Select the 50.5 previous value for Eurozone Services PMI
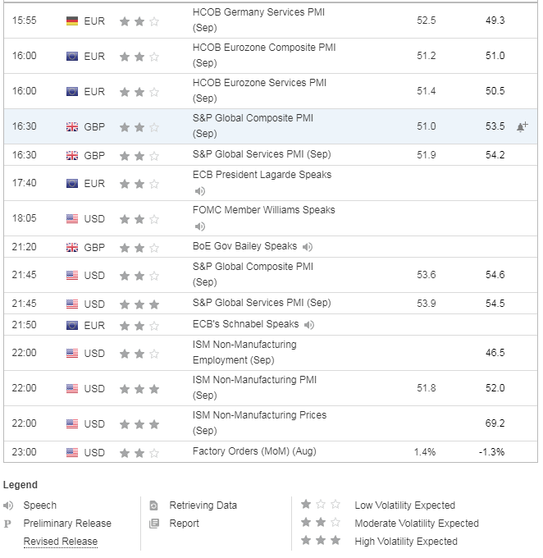Viewport: 543px width, 558px height. (x=495, y=91)
